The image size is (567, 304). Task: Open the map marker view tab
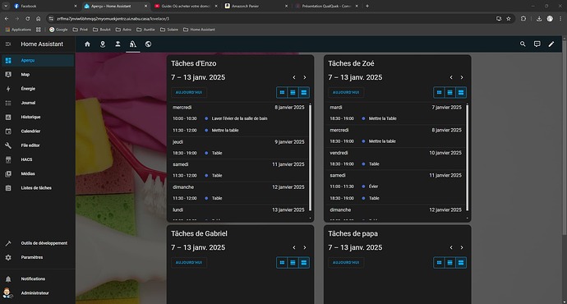point(103,44)
